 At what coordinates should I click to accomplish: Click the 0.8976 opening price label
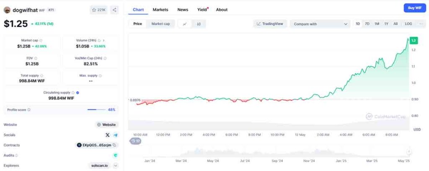134,100
